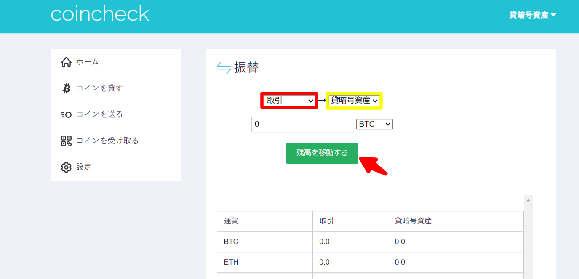Viewport: 579px width, 279px height.
Task: Open the 取引 source account dropdown
Action: tap(289, 100)
